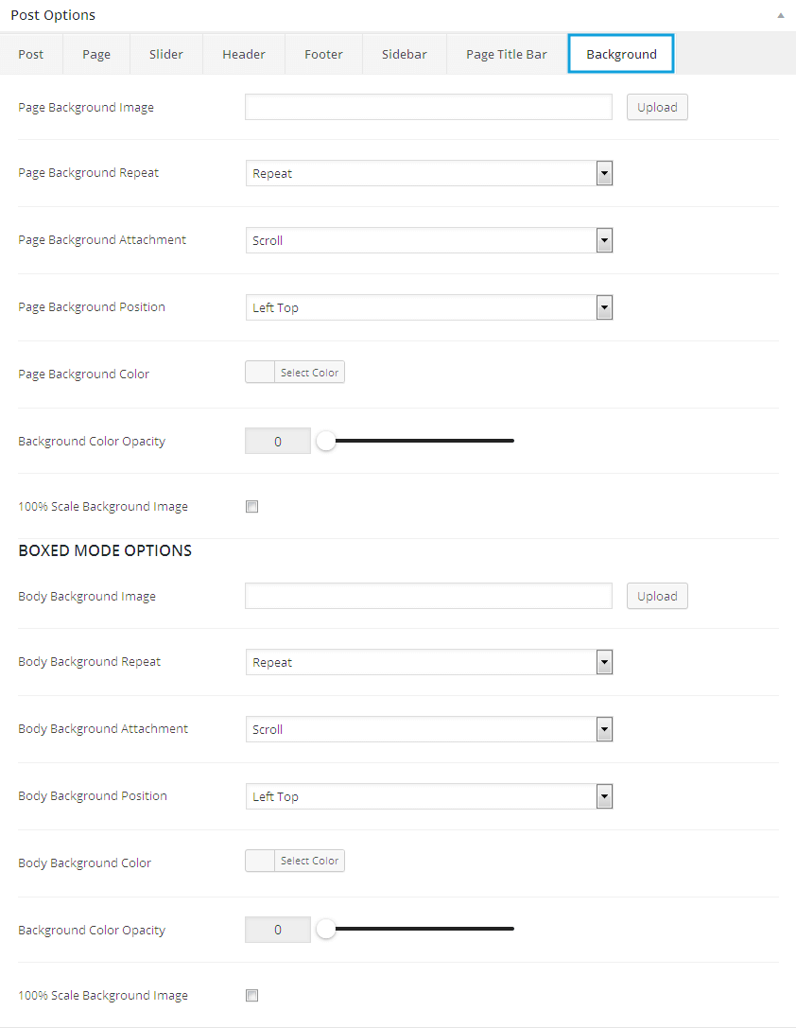Image resolution: width=796 pixels, height=1028 pixels.
Task: Expand the Body Background Position dropdown
Action: [x=429, y=796]
